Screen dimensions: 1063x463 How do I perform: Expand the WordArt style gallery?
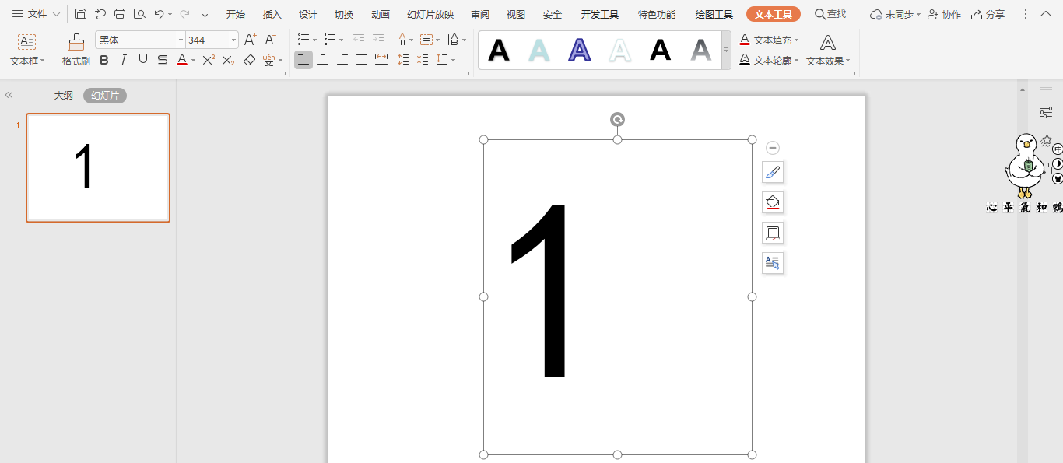coord(726,50)
